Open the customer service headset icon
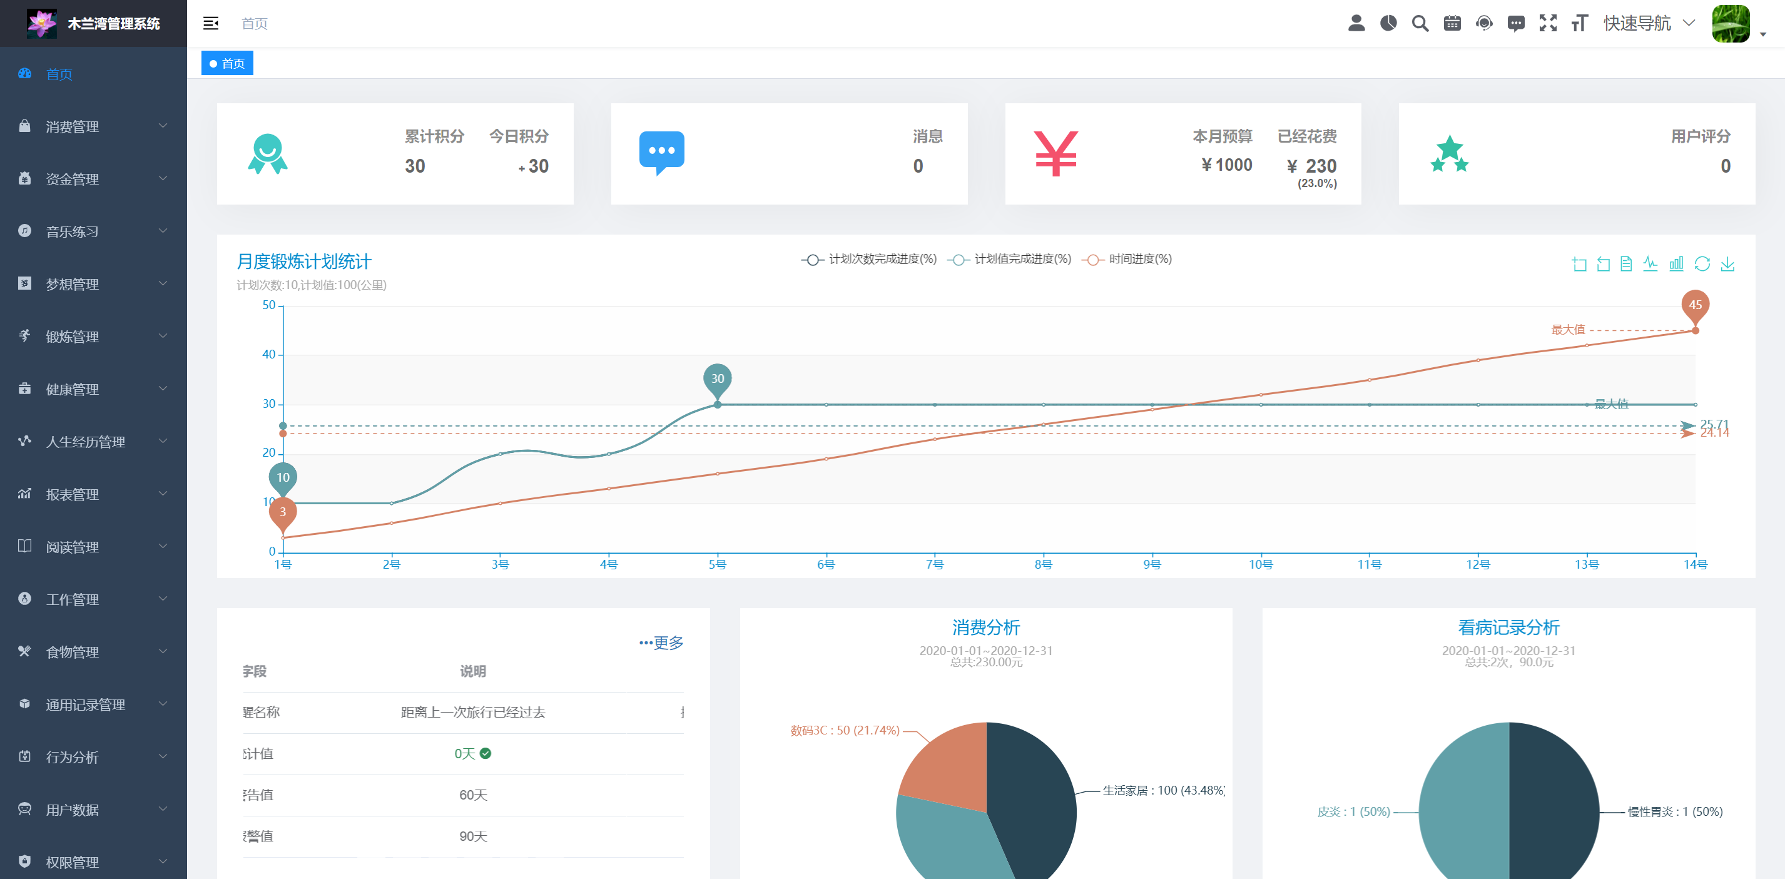 [x=1483, y=24]
